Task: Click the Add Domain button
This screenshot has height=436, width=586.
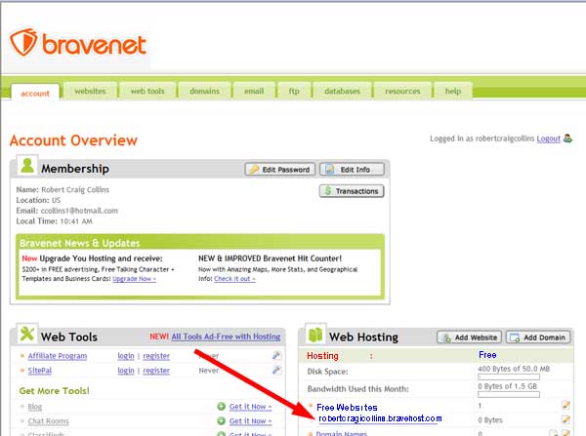Action: pyautogui.click(x=538, y=337)
